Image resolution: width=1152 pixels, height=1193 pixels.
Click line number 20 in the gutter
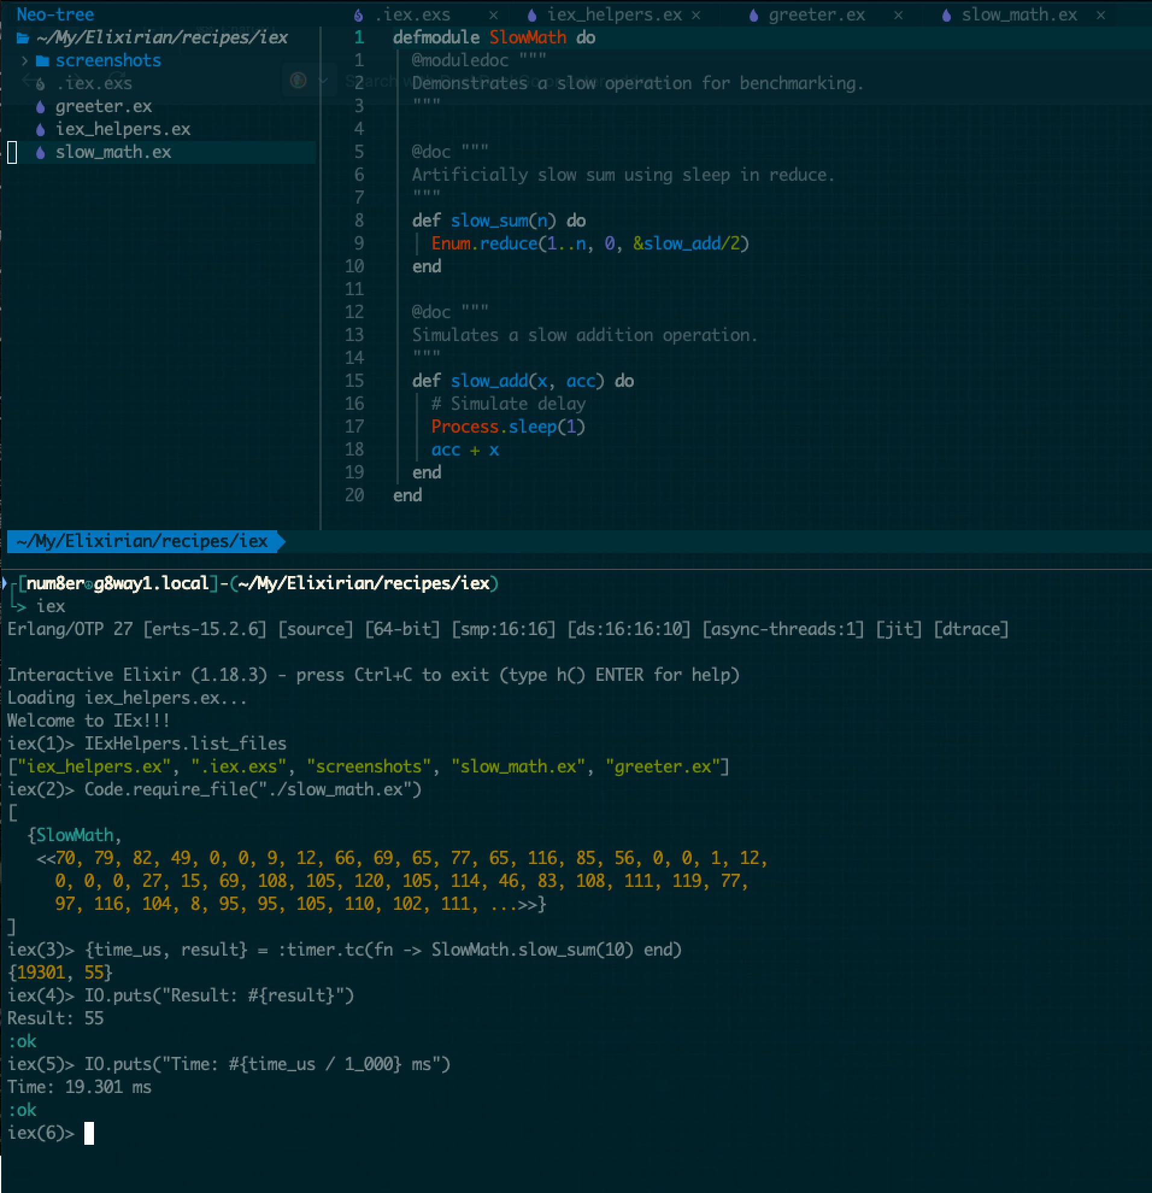pos(354,495)
